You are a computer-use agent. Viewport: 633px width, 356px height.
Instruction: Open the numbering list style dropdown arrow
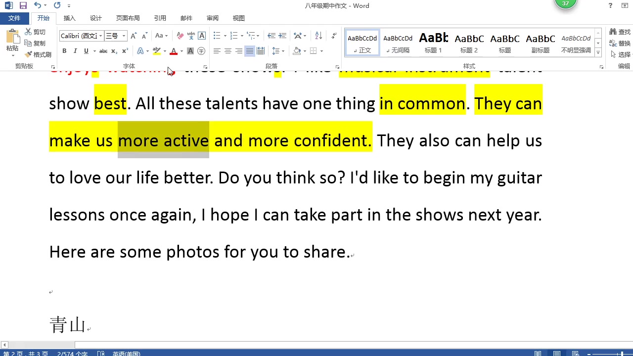point(242,36)
